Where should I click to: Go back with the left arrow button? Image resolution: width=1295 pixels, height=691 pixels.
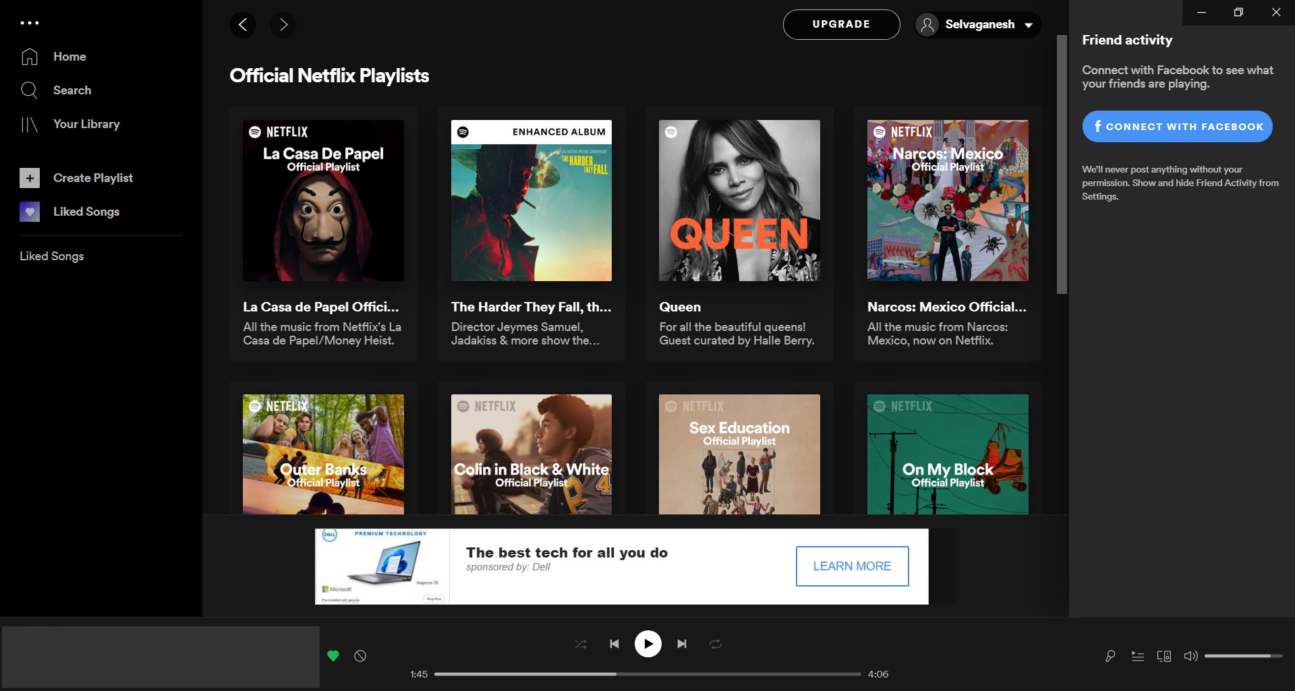pos(243,25)
